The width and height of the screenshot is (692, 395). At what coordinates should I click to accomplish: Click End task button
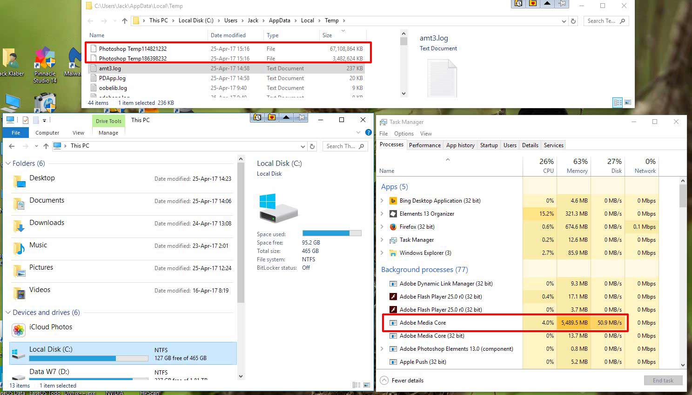pos(663,381)
